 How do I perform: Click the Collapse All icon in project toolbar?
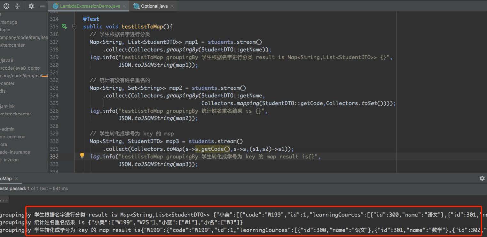click(x=17, y=6)
